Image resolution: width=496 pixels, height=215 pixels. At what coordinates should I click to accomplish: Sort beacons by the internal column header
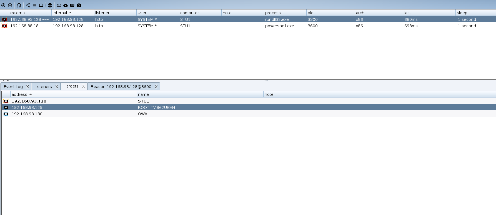[x=60, y=13]
